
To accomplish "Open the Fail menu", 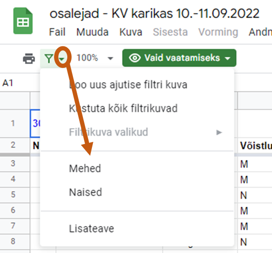I will [x=57, y=32].
